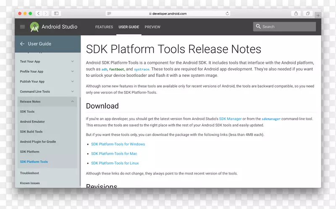Switch to the FEATURES tab
The height and width of the screenshot is (209, 336).
(x=104, y=27)
